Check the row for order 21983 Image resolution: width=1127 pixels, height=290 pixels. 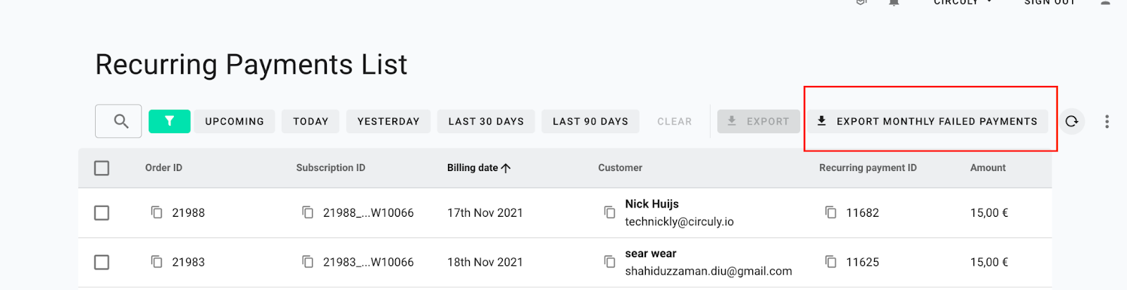pos(101,262)
